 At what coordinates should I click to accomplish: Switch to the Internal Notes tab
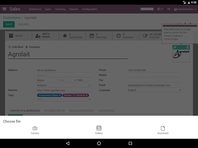point(55,111)
